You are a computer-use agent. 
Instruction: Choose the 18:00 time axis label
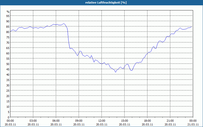(x=147, y=121)
